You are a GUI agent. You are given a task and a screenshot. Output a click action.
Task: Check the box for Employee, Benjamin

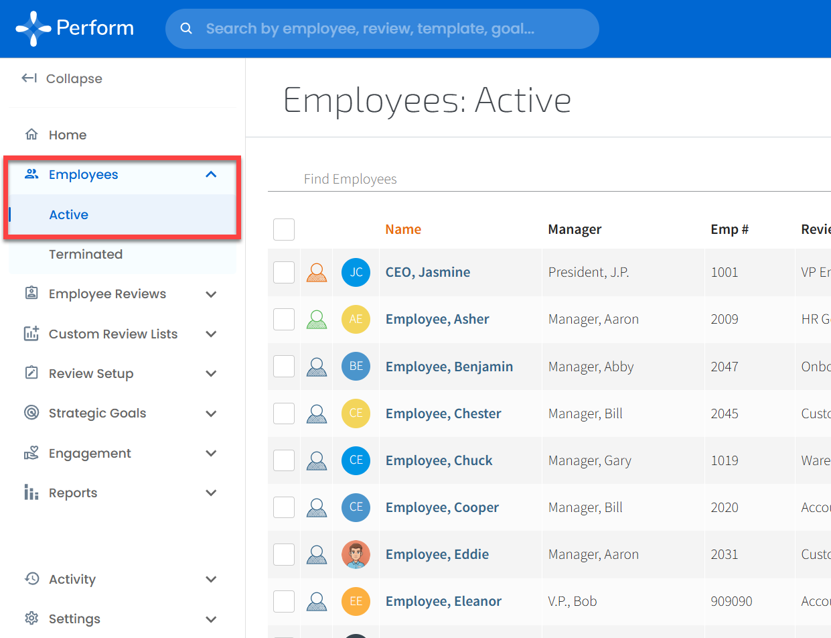[284, 367]
